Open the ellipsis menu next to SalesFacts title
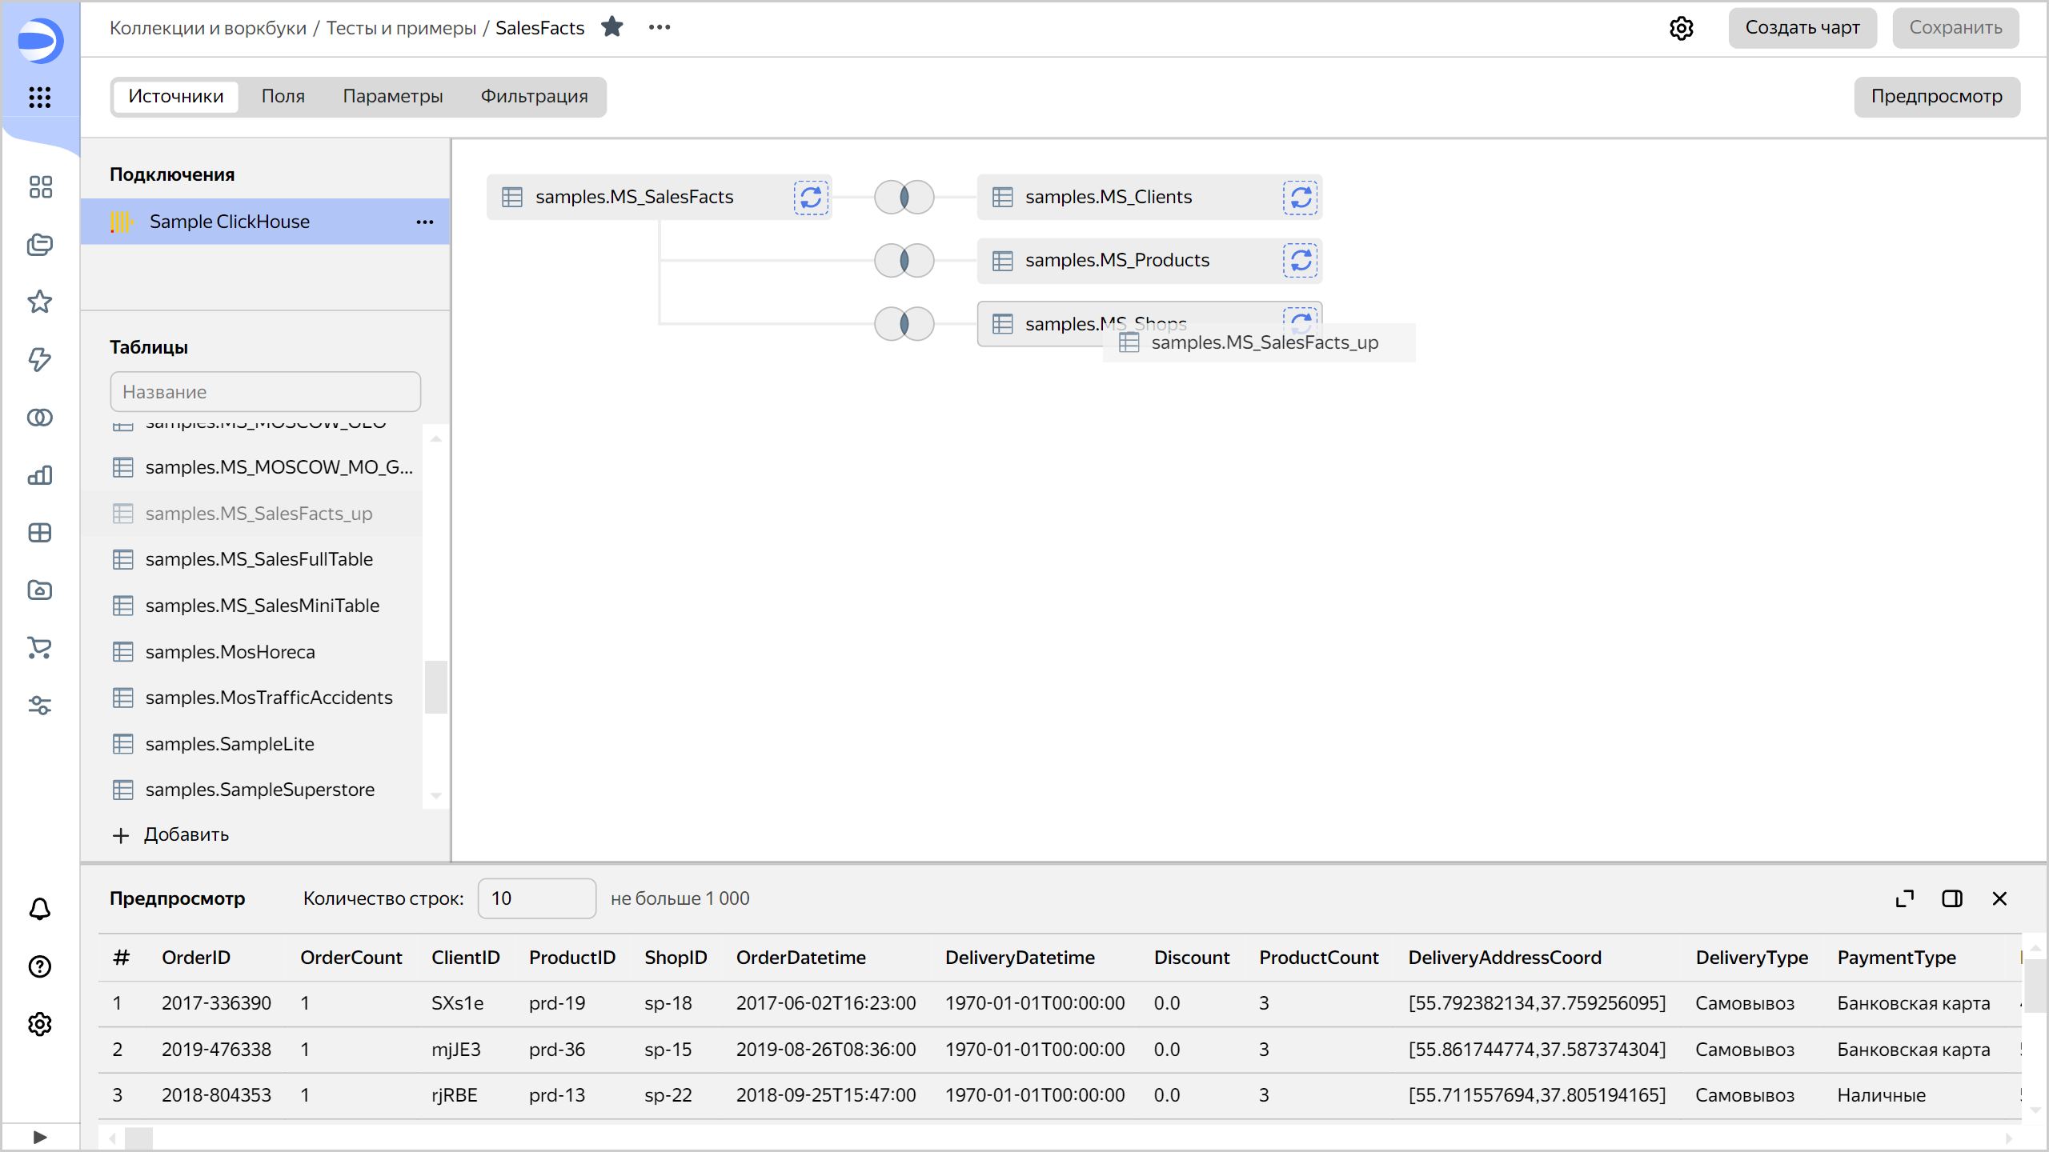Image resolution: width=2049 pixels, height=1152 pixels. point(660,26)
